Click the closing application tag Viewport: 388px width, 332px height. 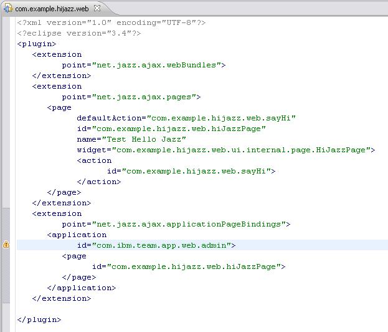pyautogui.click(x=81, y=288)
